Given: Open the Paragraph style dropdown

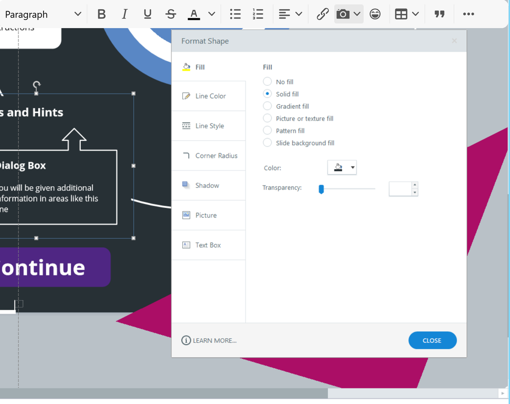Looking at the screenshot, I should [x=43, y=14].
